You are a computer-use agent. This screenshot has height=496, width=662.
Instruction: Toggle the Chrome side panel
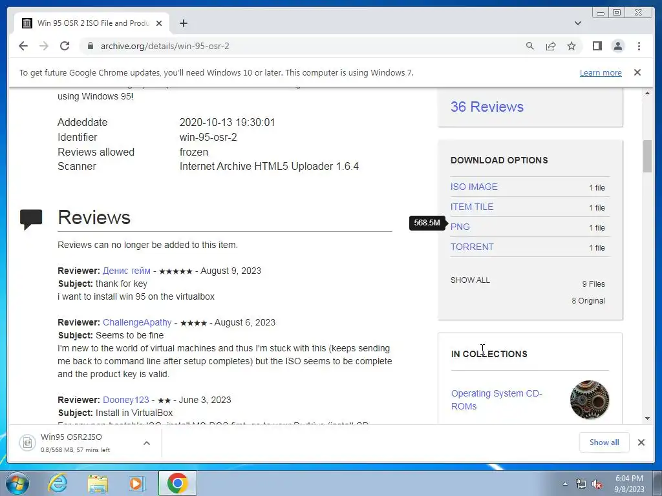(x=597, y=46)
